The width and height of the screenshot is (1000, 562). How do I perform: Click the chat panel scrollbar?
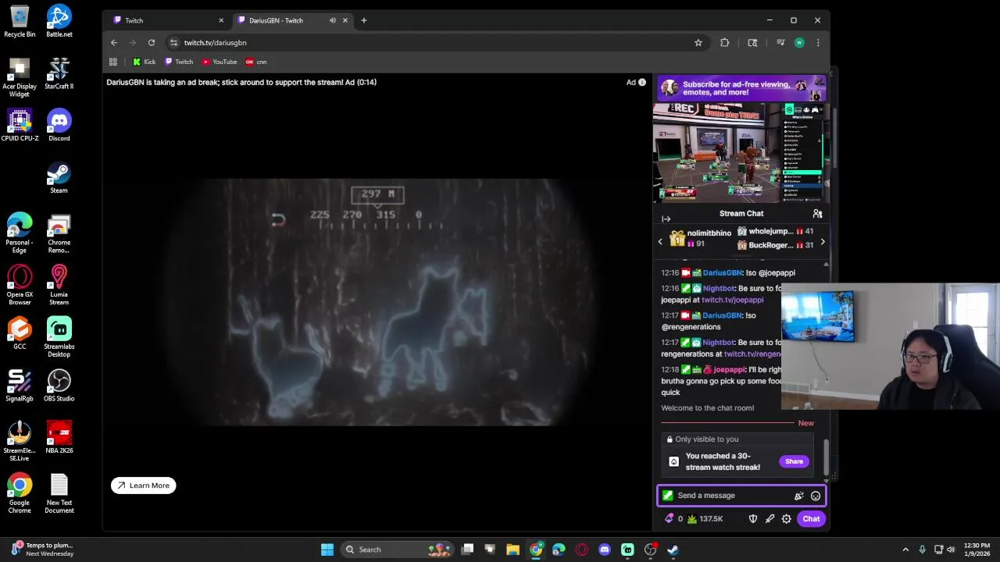coord(826,456)
